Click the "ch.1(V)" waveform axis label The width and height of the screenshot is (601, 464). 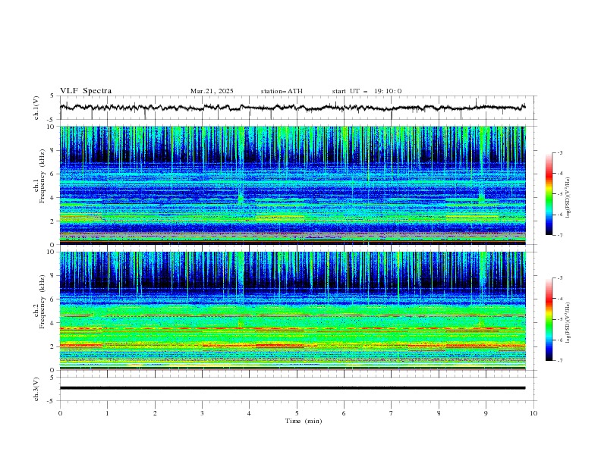[x=36, y=108]
